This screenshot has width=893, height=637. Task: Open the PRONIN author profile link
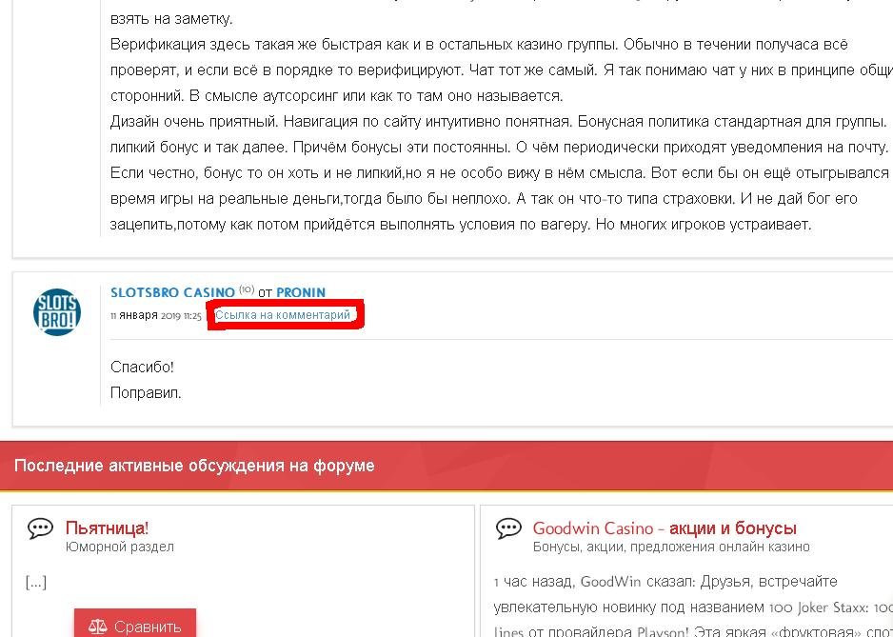[301, 292]
